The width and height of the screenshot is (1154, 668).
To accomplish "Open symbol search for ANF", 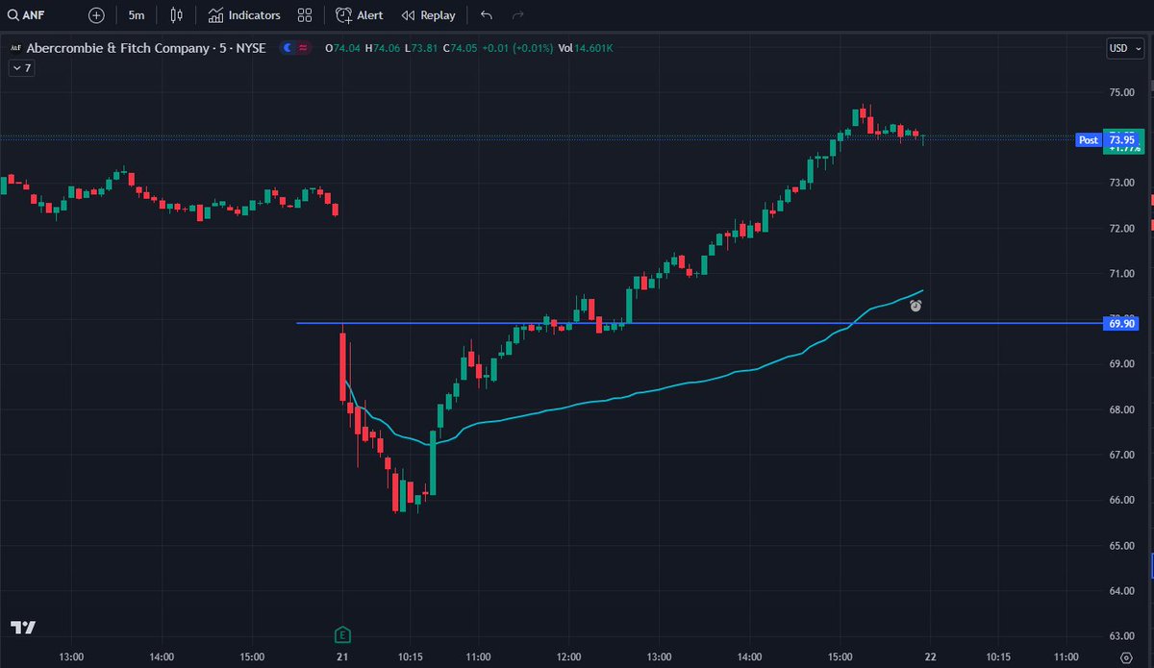I will point(26,15).
